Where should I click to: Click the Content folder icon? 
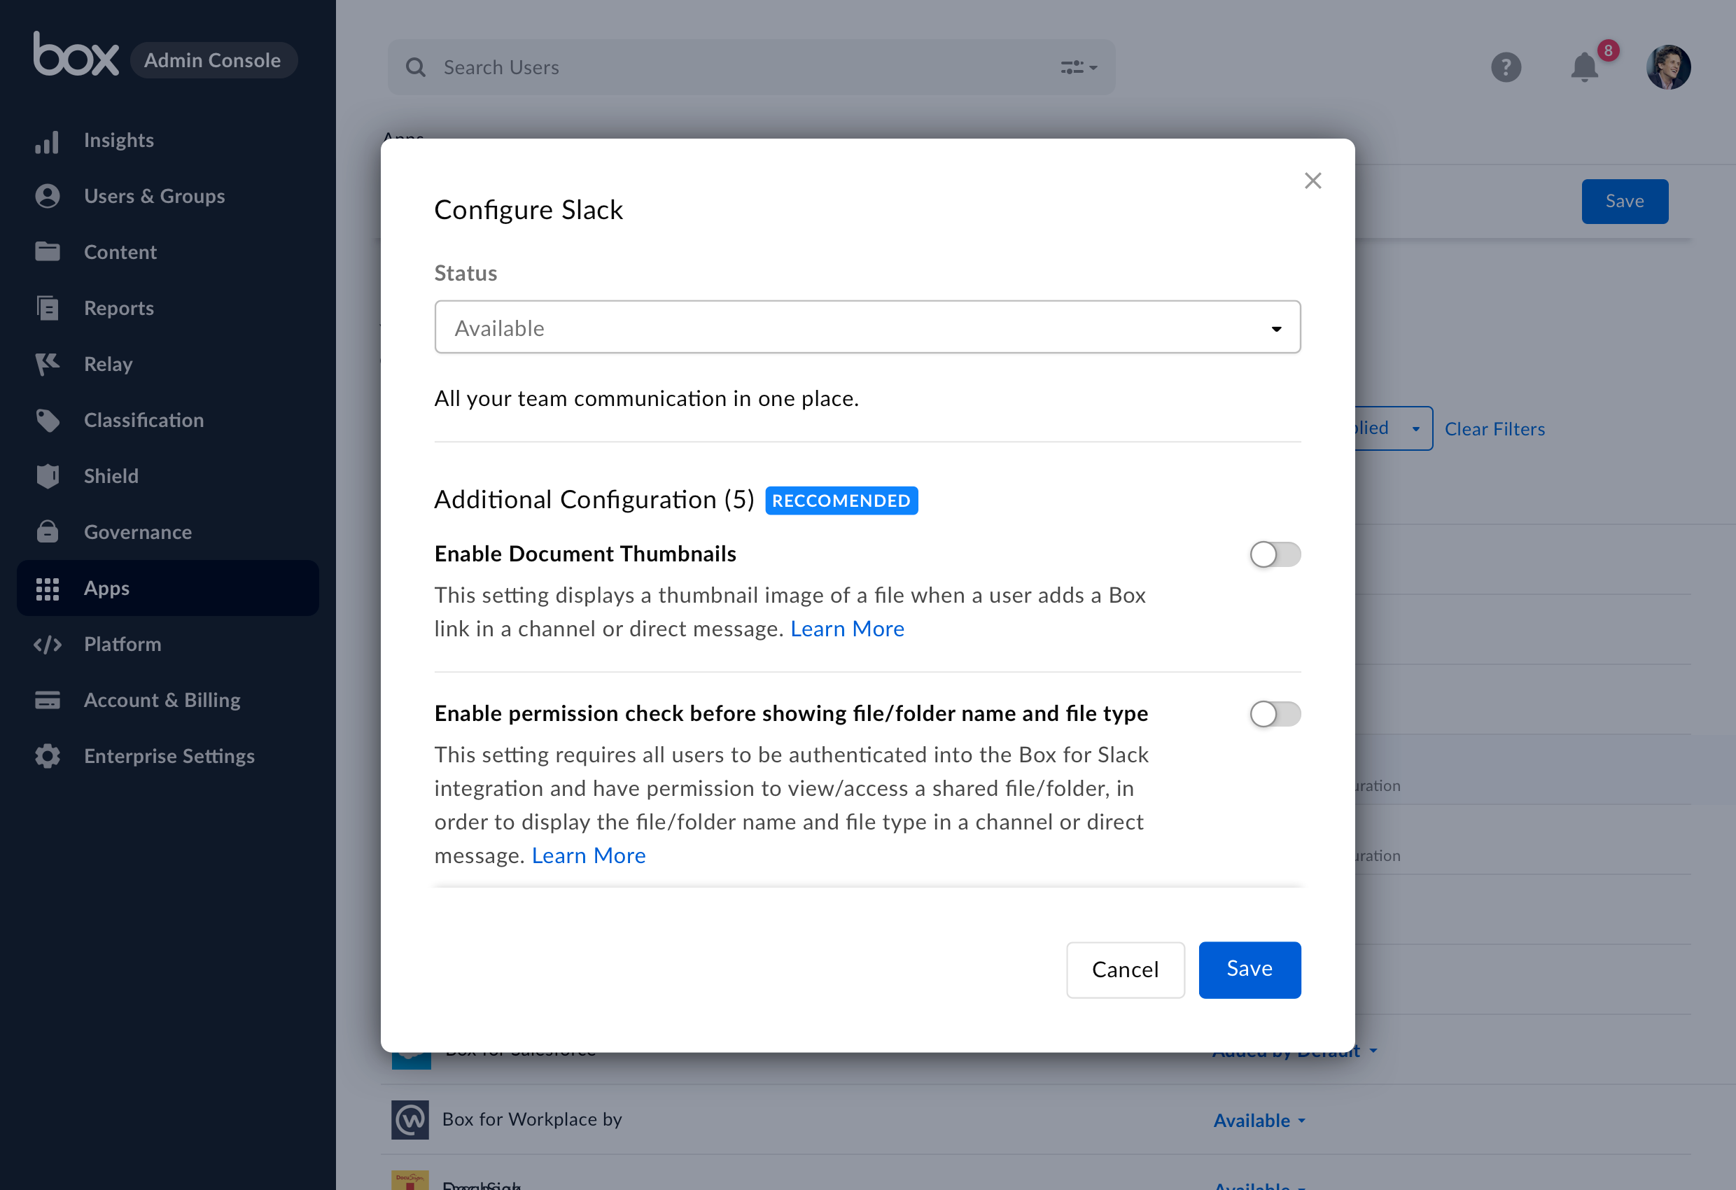47,252
